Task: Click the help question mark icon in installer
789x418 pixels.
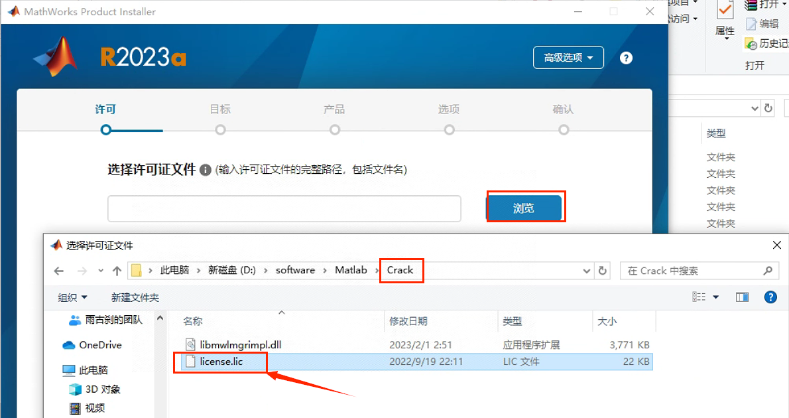Action: [x=626, y=58]
